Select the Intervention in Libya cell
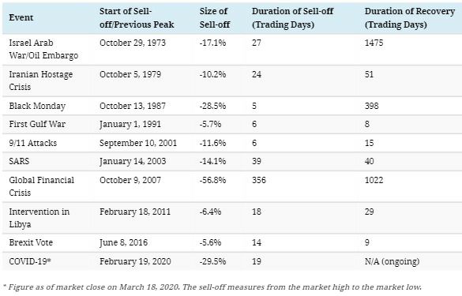 (x=39, y=218)
